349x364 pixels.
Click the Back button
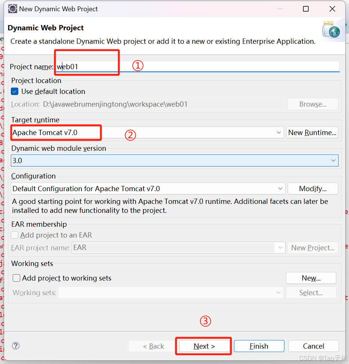point(153,346)
